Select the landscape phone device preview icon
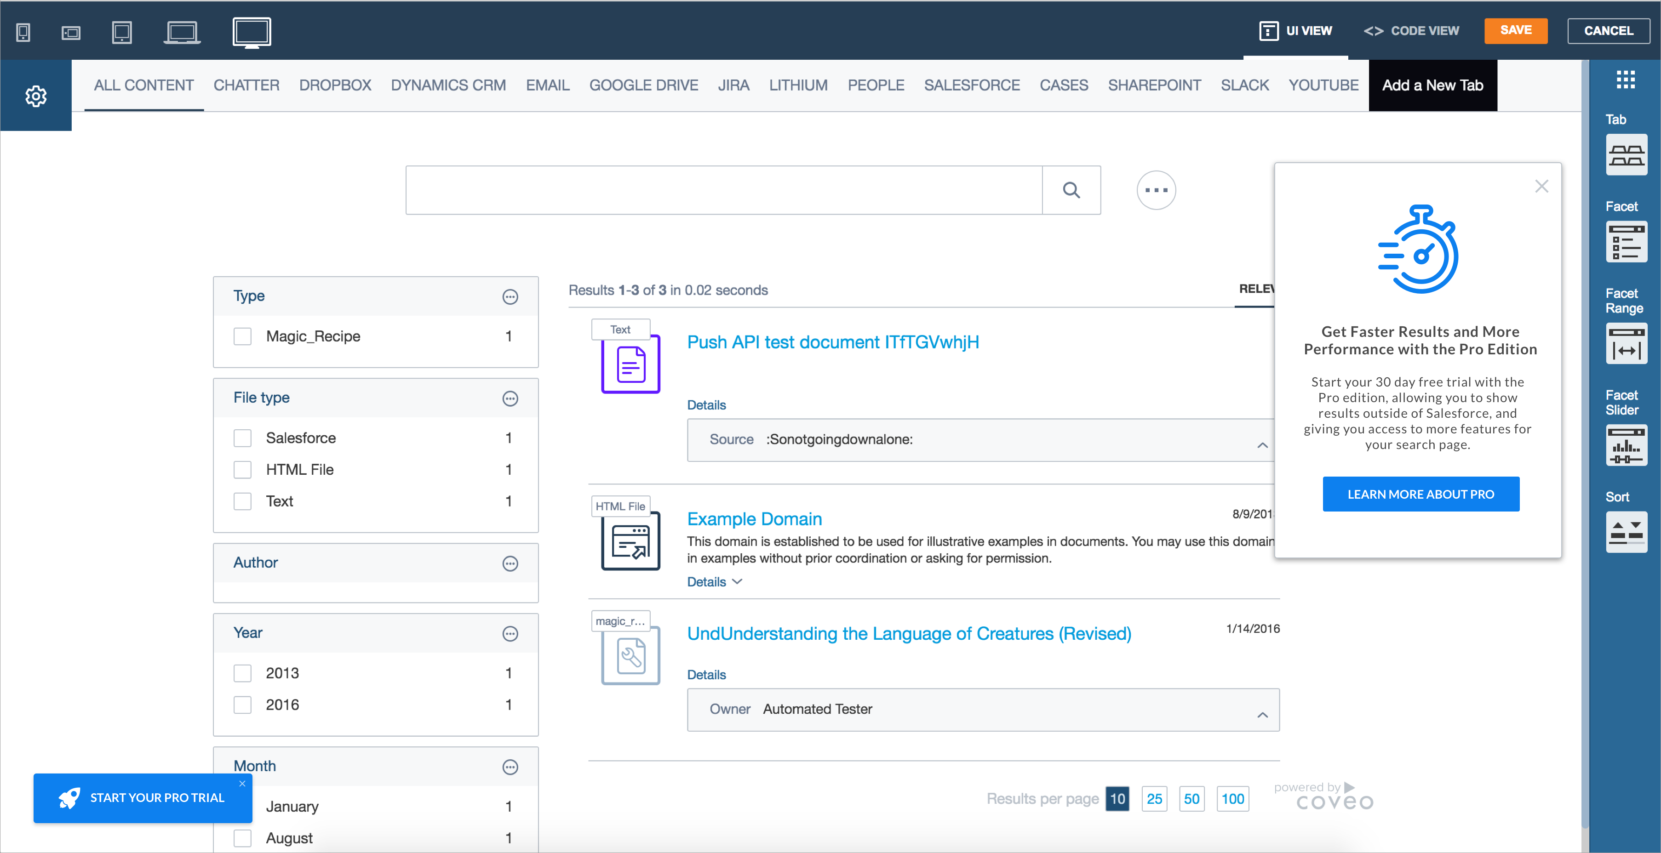This screenshot has height=853, width=1661. coord(71,32)
